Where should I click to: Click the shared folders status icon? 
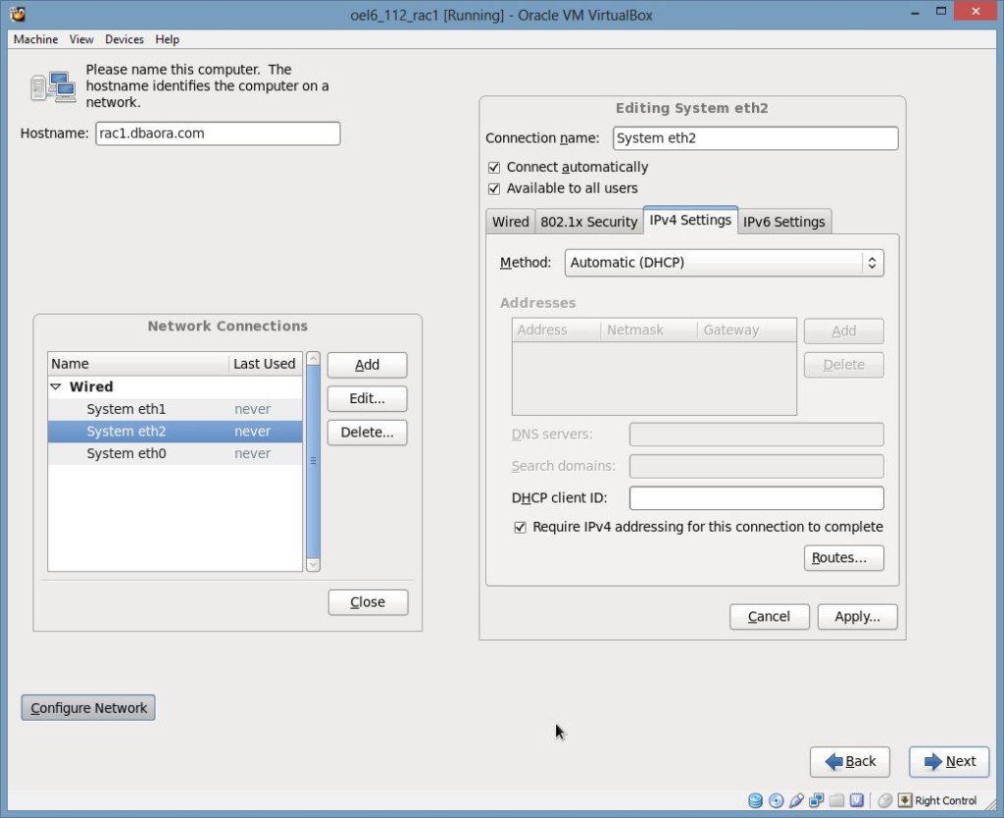tap(836, 800)
